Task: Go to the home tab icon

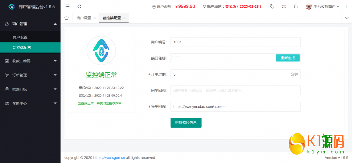Action: [66, 18]
